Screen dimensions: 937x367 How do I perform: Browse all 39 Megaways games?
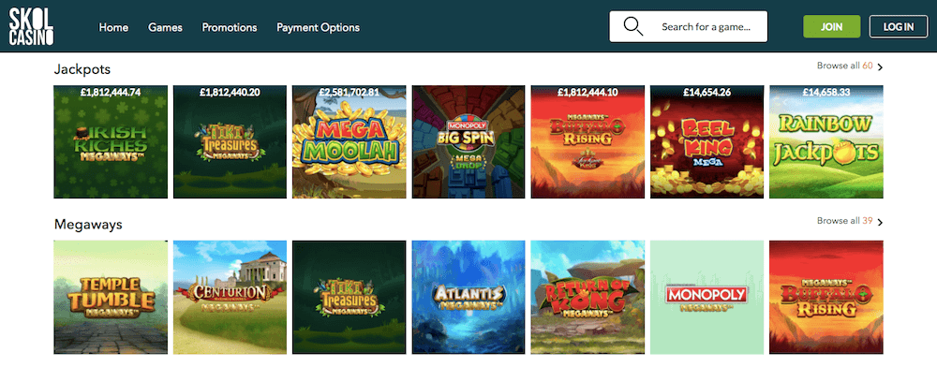tap(845, 221)
